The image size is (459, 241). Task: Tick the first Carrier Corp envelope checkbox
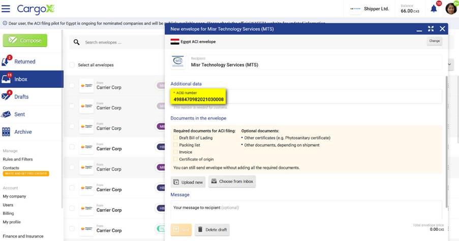coord(72,85)
